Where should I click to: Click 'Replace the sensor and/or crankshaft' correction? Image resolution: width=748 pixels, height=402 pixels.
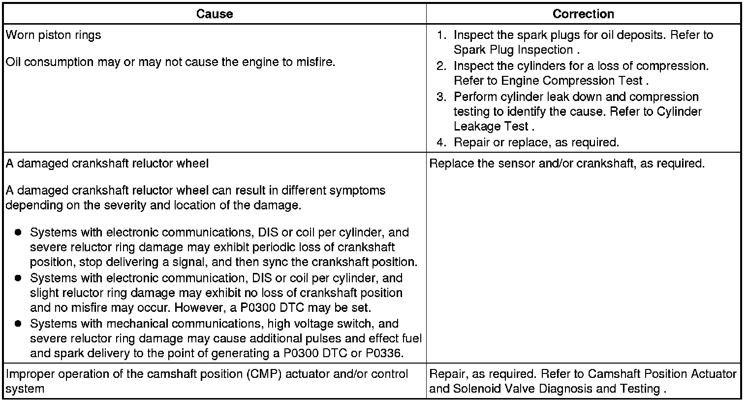coord(567,164)
